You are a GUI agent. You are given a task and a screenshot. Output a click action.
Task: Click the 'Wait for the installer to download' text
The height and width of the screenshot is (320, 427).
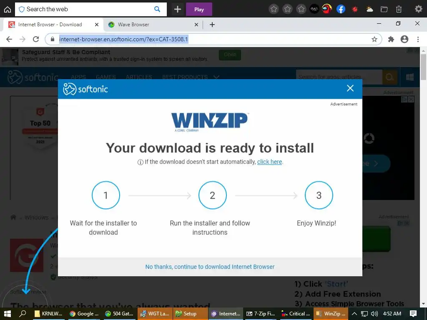pyautogui.click(x=103, y=228)
